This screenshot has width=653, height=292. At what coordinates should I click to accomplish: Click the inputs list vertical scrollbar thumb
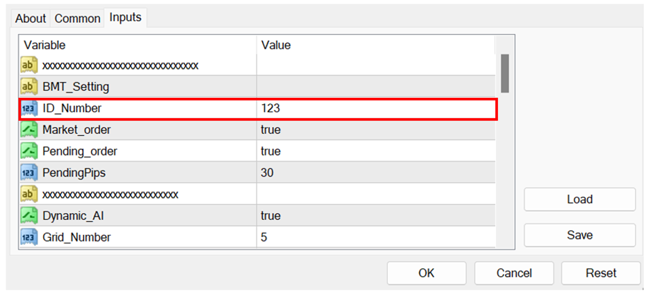(505, 73)
